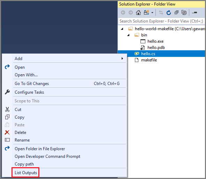Choose Open Developer Command Prompt
Viewport: 206px width, 179px height.
(64, 156)
